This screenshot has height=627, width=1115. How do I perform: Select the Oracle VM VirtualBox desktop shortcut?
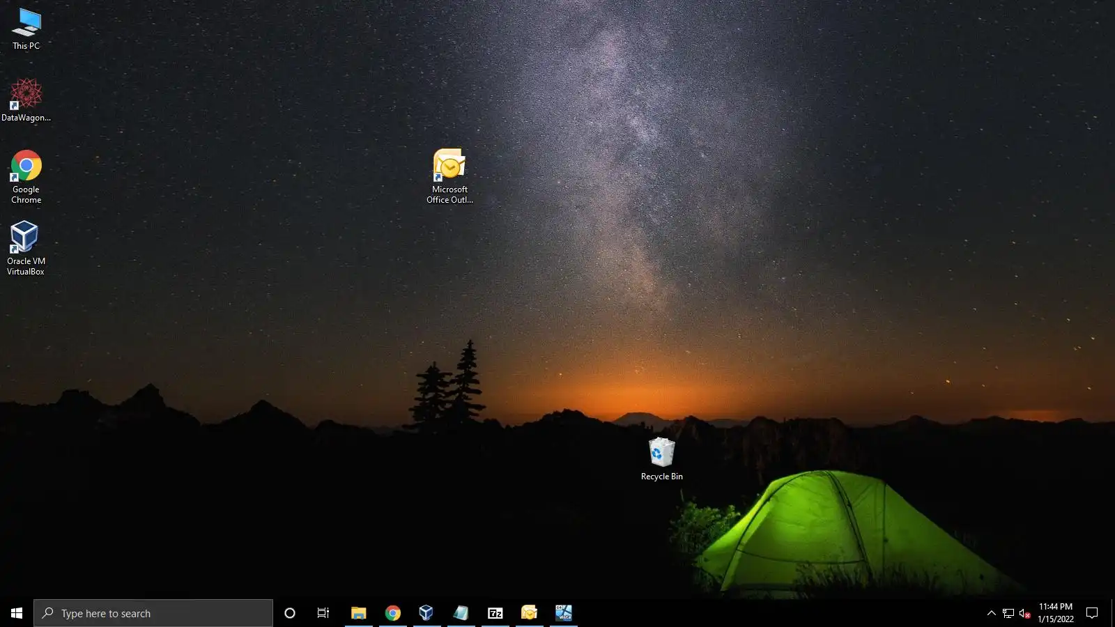click(26, 249)
